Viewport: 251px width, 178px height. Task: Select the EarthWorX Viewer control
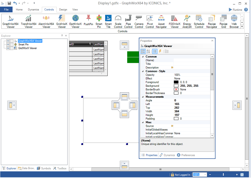[75, 21]
